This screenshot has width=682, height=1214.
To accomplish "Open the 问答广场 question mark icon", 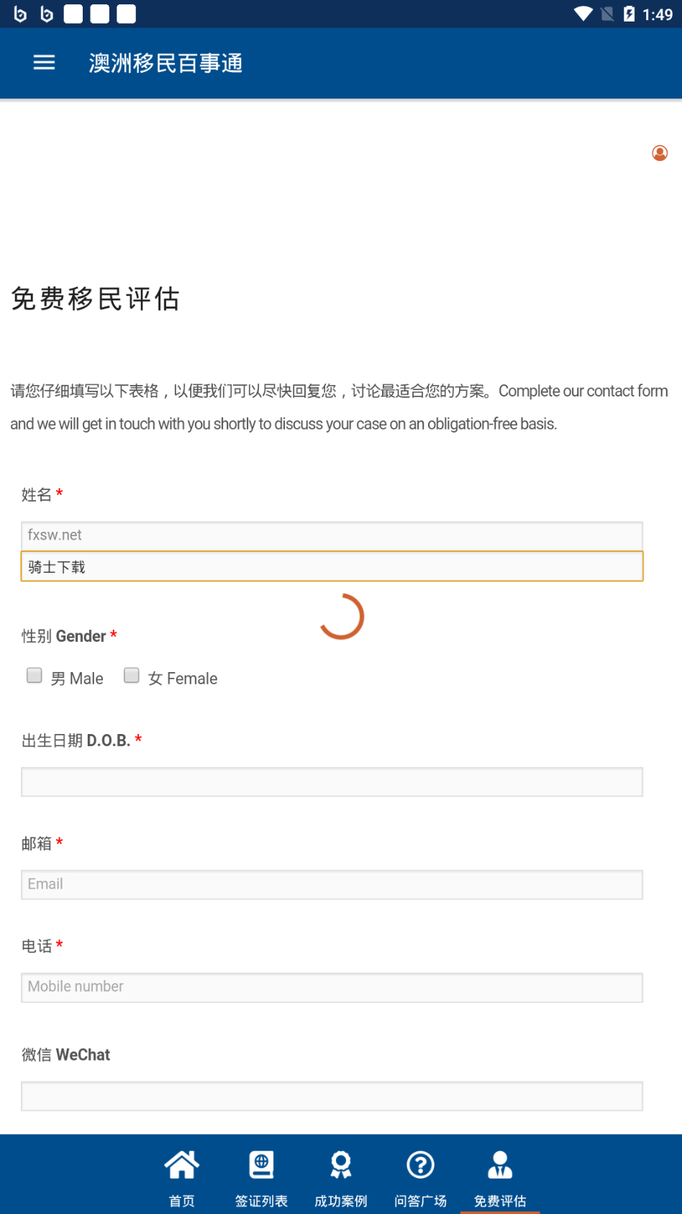I will click(420, 1164).
